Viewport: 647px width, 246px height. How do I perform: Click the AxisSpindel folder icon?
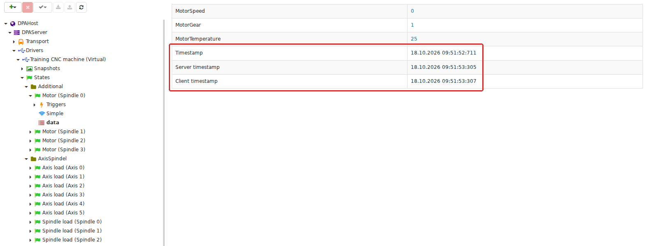coord(34,159)
